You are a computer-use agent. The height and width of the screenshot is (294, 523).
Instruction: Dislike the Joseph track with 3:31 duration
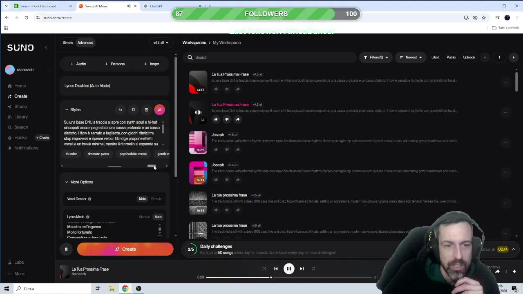tap(227, 180)
